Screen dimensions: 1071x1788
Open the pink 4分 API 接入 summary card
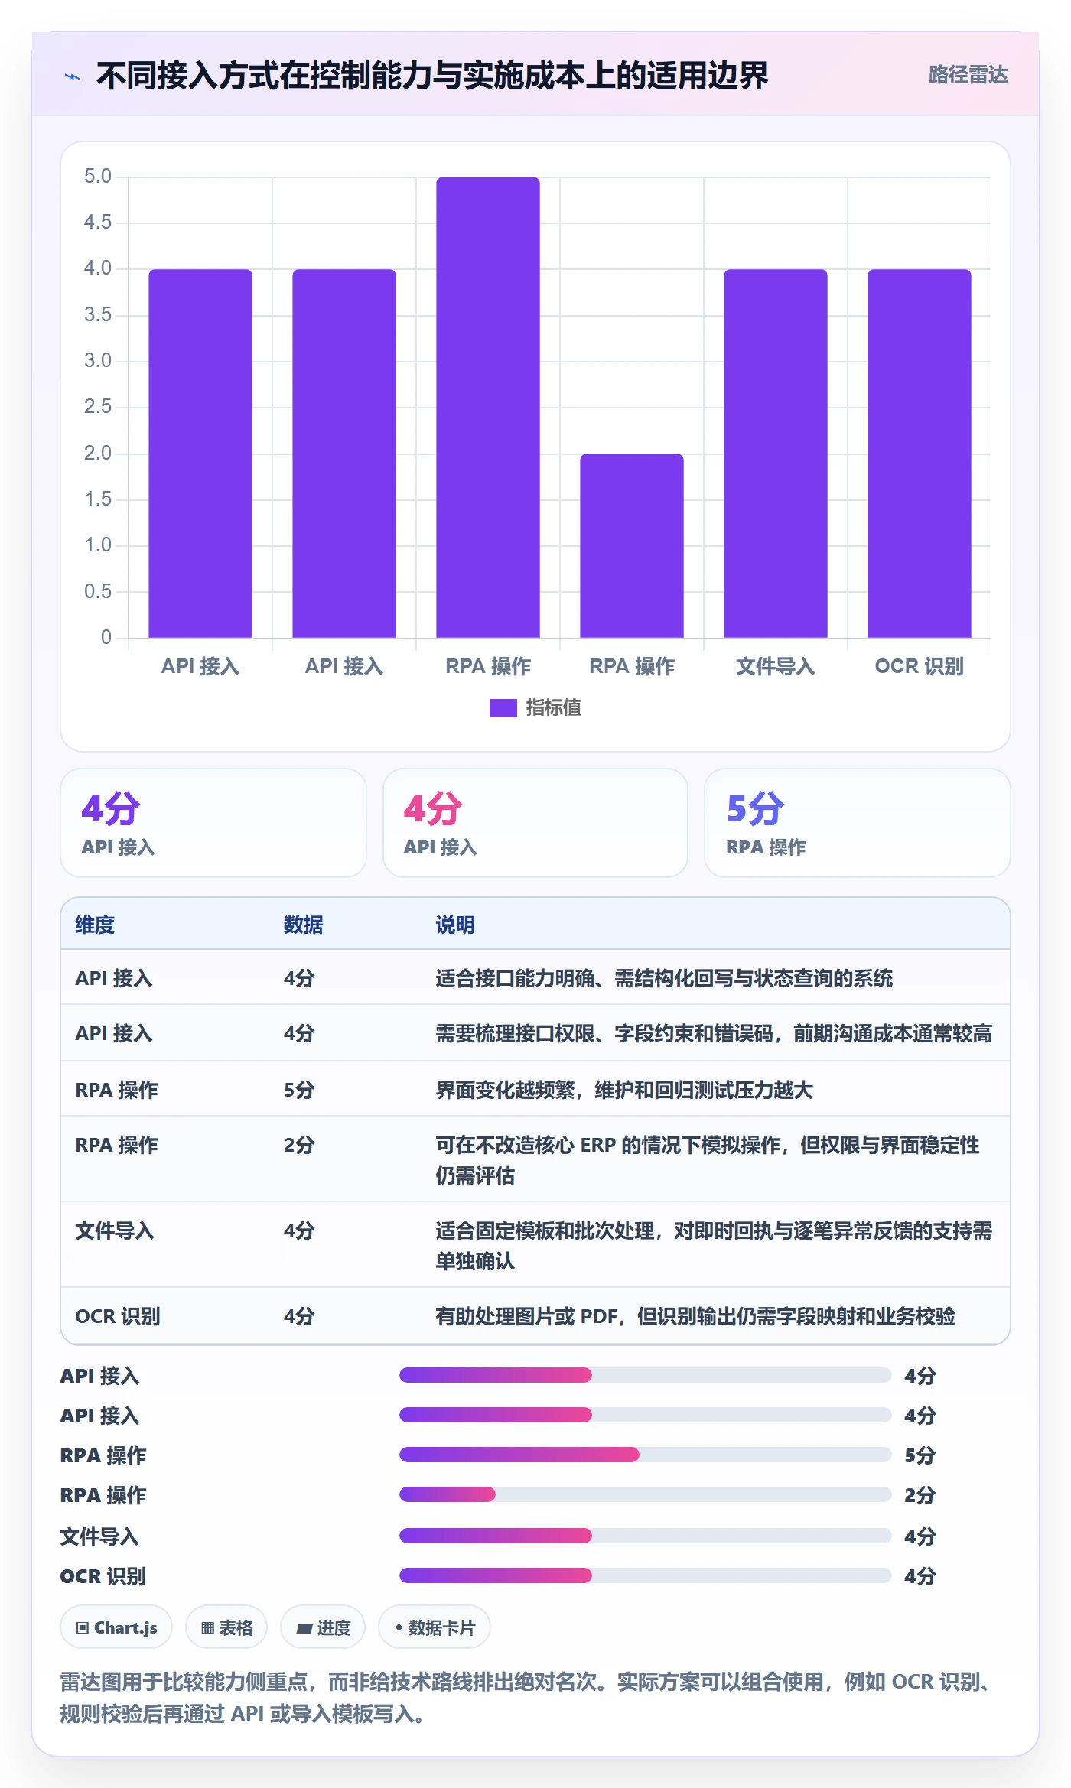pos(535,823)
